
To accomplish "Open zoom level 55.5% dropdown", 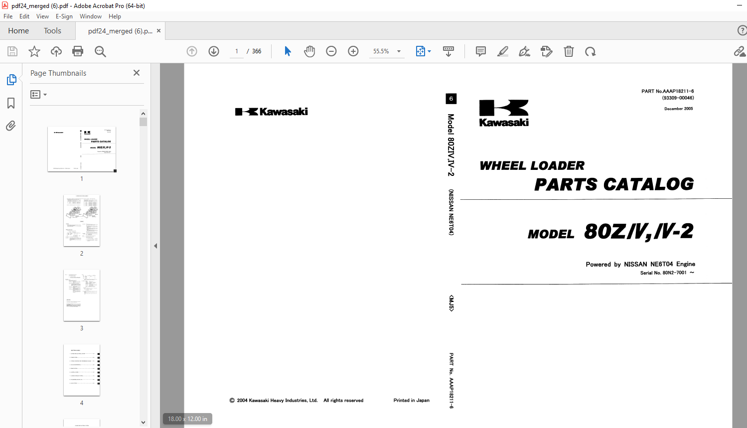I will tap(387, 51).
